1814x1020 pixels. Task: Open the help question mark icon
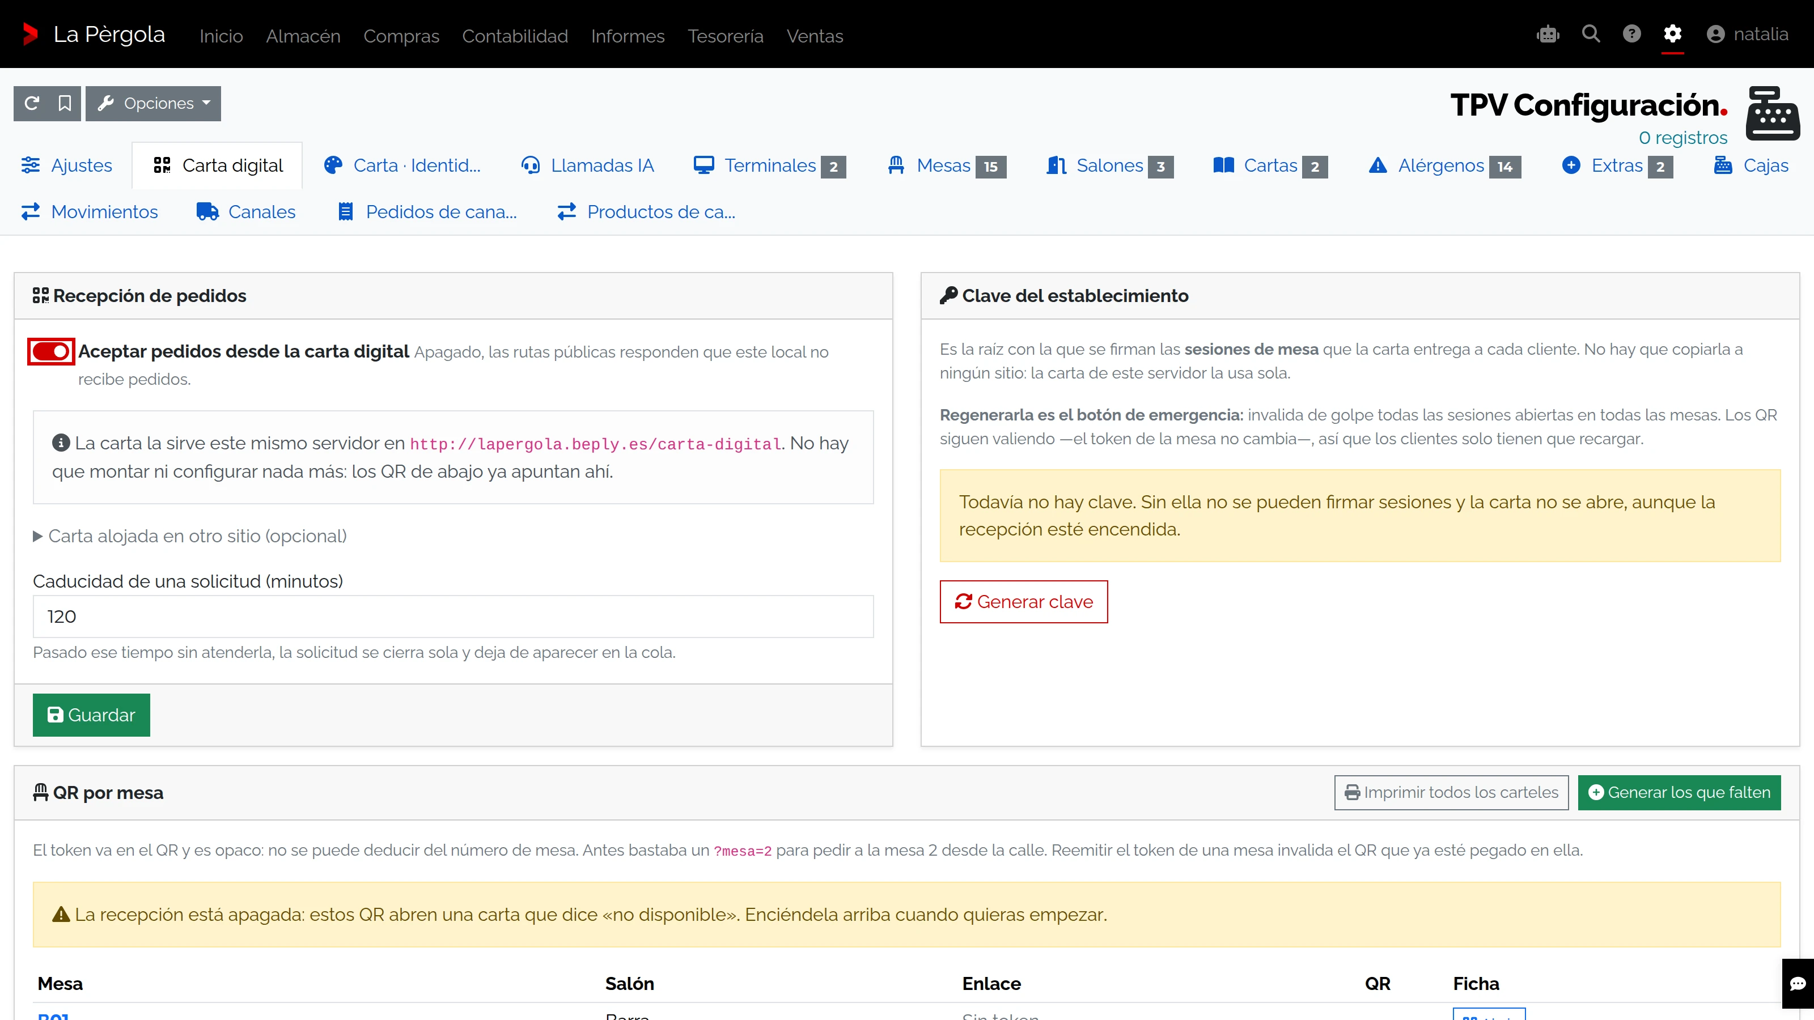1631,34
